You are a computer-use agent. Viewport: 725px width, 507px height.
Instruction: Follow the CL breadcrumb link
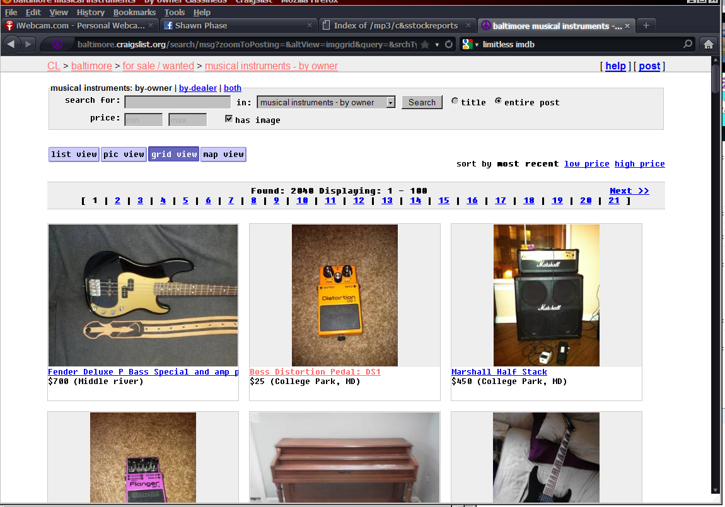[x=54, y=66]
